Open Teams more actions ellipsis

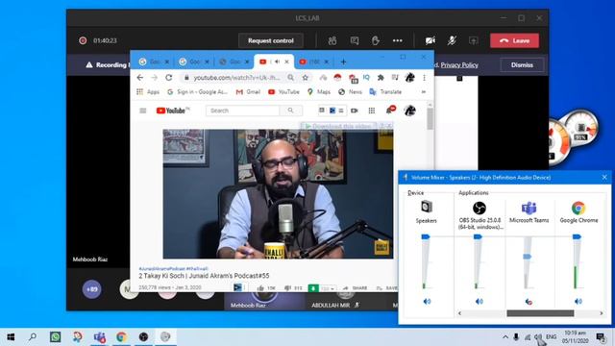coord(397,40)
